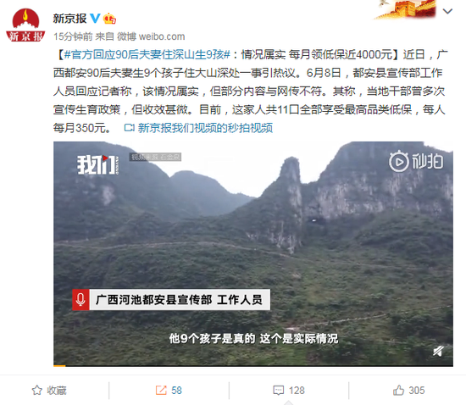
Task: Expand the post options chevron menu
Action: point(447,11)
